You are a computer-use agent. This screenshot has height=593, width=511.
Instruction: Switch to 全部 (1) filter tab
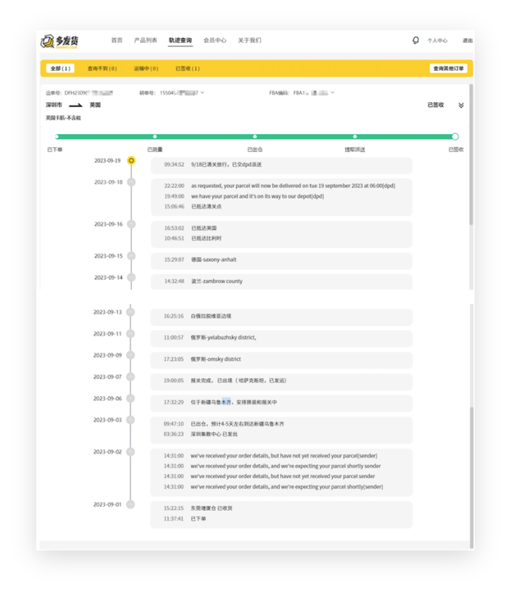tap(60, 68)
